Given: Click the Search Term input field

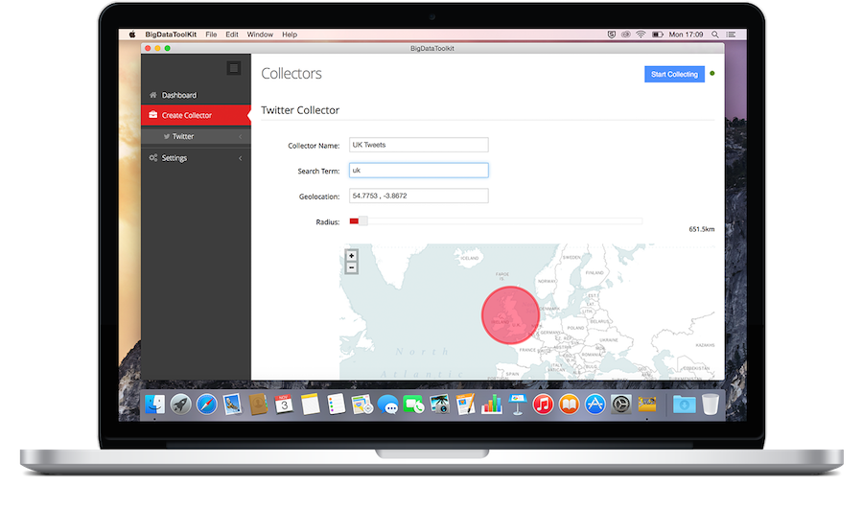Looking at the screenshot, I should tap(418, 170).
